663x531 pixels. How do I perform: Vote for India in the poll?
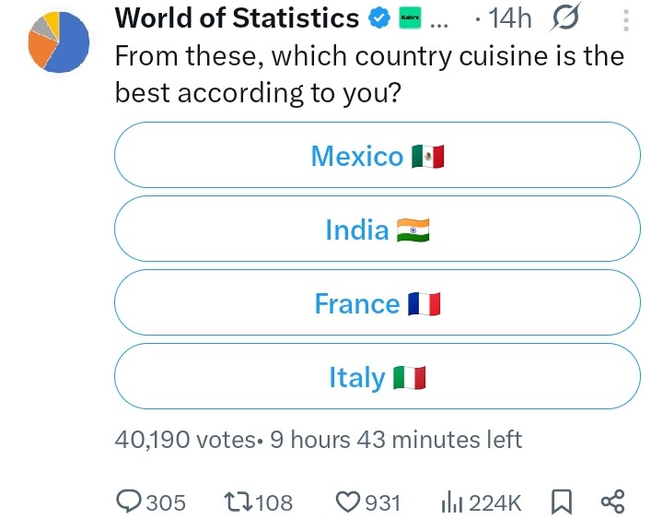pos(378,229)
